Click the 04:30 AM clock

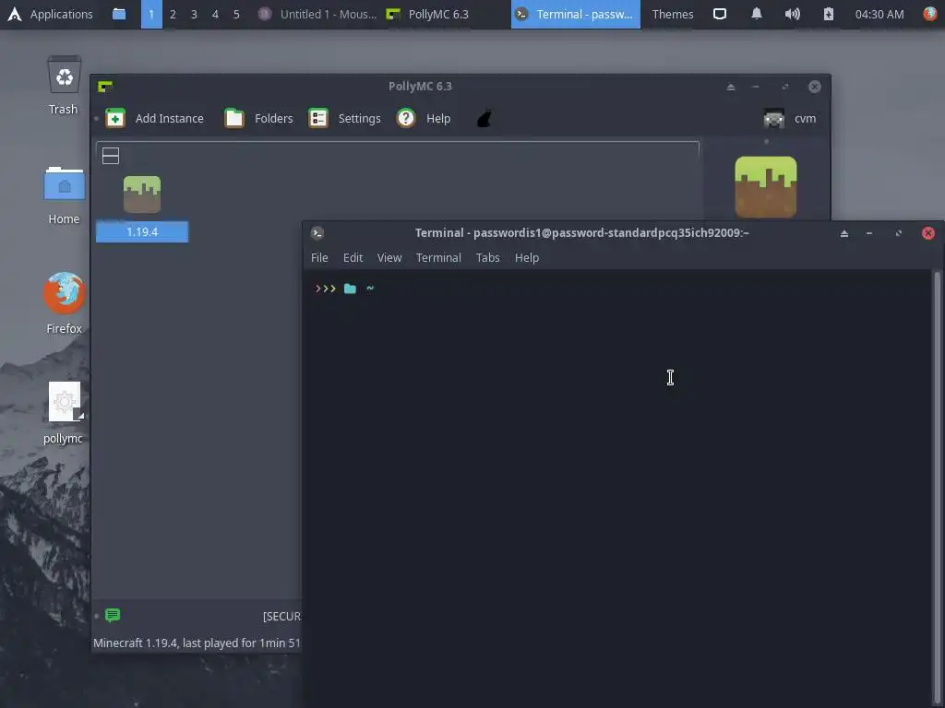pos(879,14)
